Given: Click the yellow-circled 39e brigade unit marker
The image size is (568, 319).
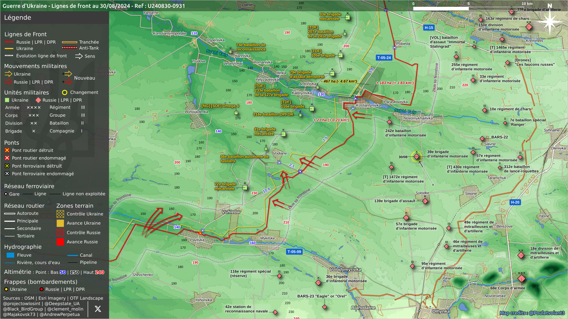Looking at the screenshot, I should point(417,157).
